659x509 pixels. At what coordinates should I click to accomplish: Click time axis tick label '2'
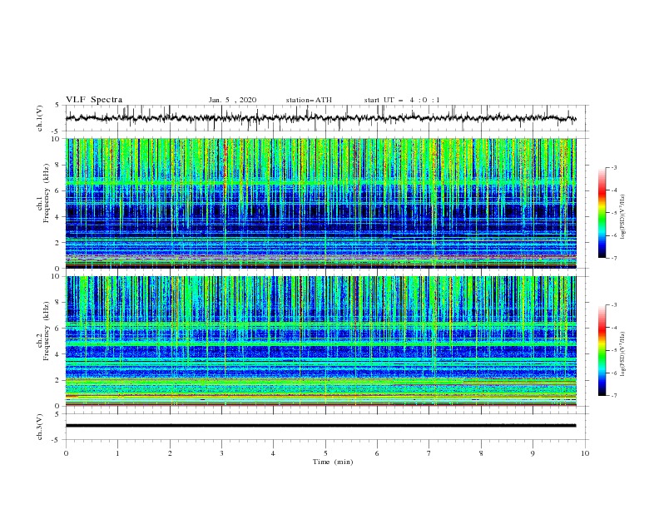(x=170, y=453)
